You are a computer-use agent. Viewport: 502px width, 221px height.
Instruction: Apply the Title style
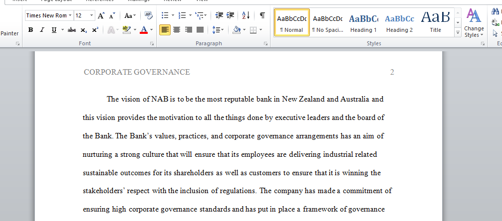435,22
